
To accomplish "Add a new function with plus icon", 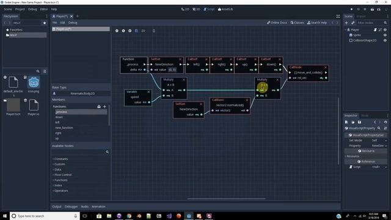I will [104, 106].
